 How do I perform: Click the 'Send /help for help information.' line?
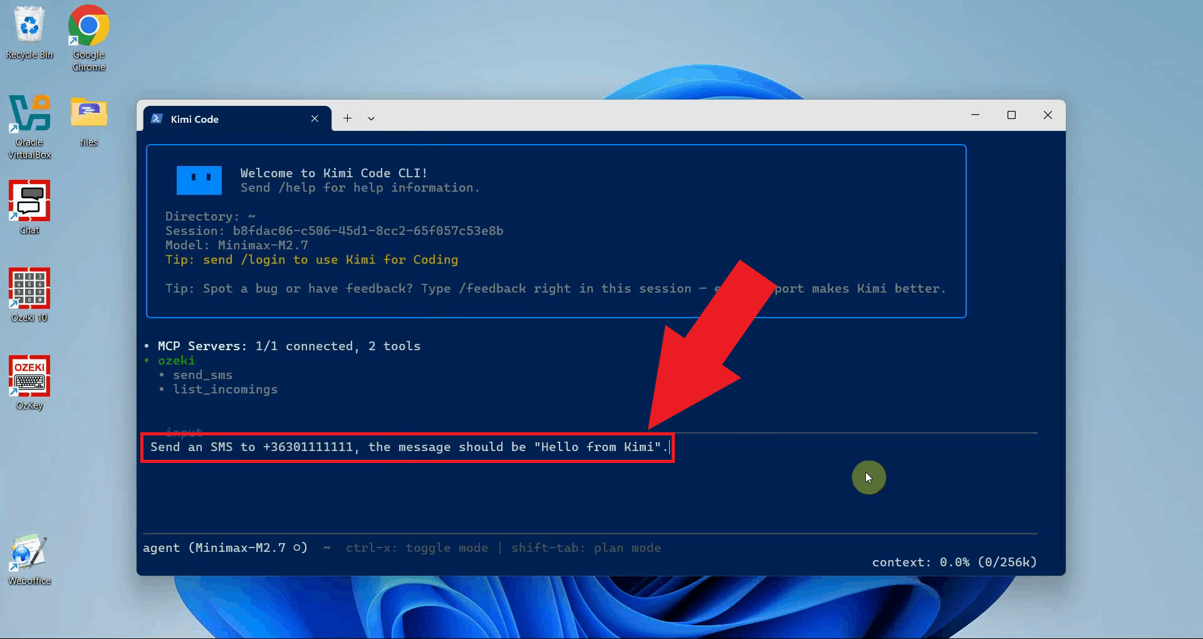(360, 187)
